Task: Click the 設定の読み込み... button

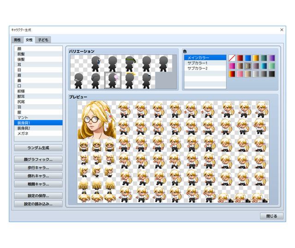Action: [38, 204]
